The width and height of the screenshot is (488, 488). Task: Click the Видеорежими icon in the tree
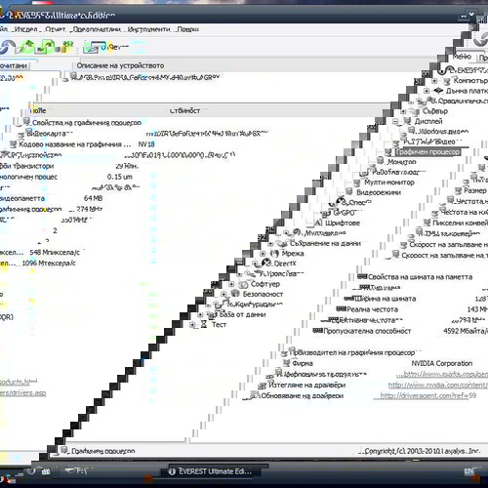349,192
